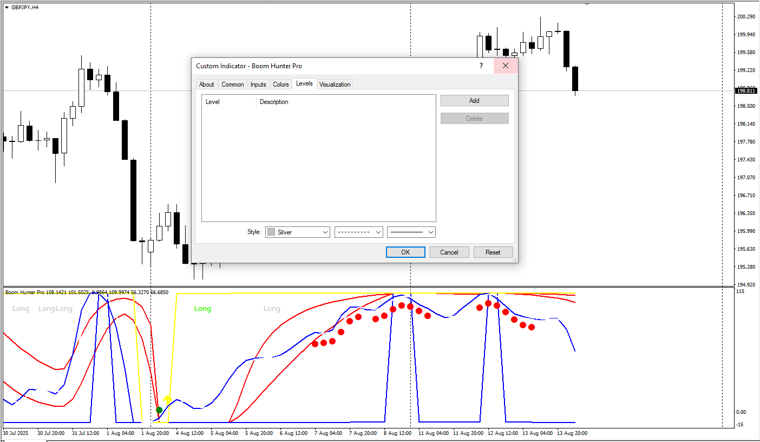Click the 13 Aug 20:00 time label
Viewport: 760px width, 442px height.
[x=571, y=433]
